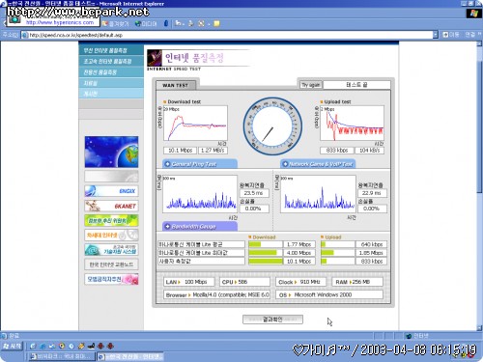Click the Browser Mozilla/4.0 info field
Image resolution: width=483 pixels, height=362 pixels.
[x=216, y=294]
